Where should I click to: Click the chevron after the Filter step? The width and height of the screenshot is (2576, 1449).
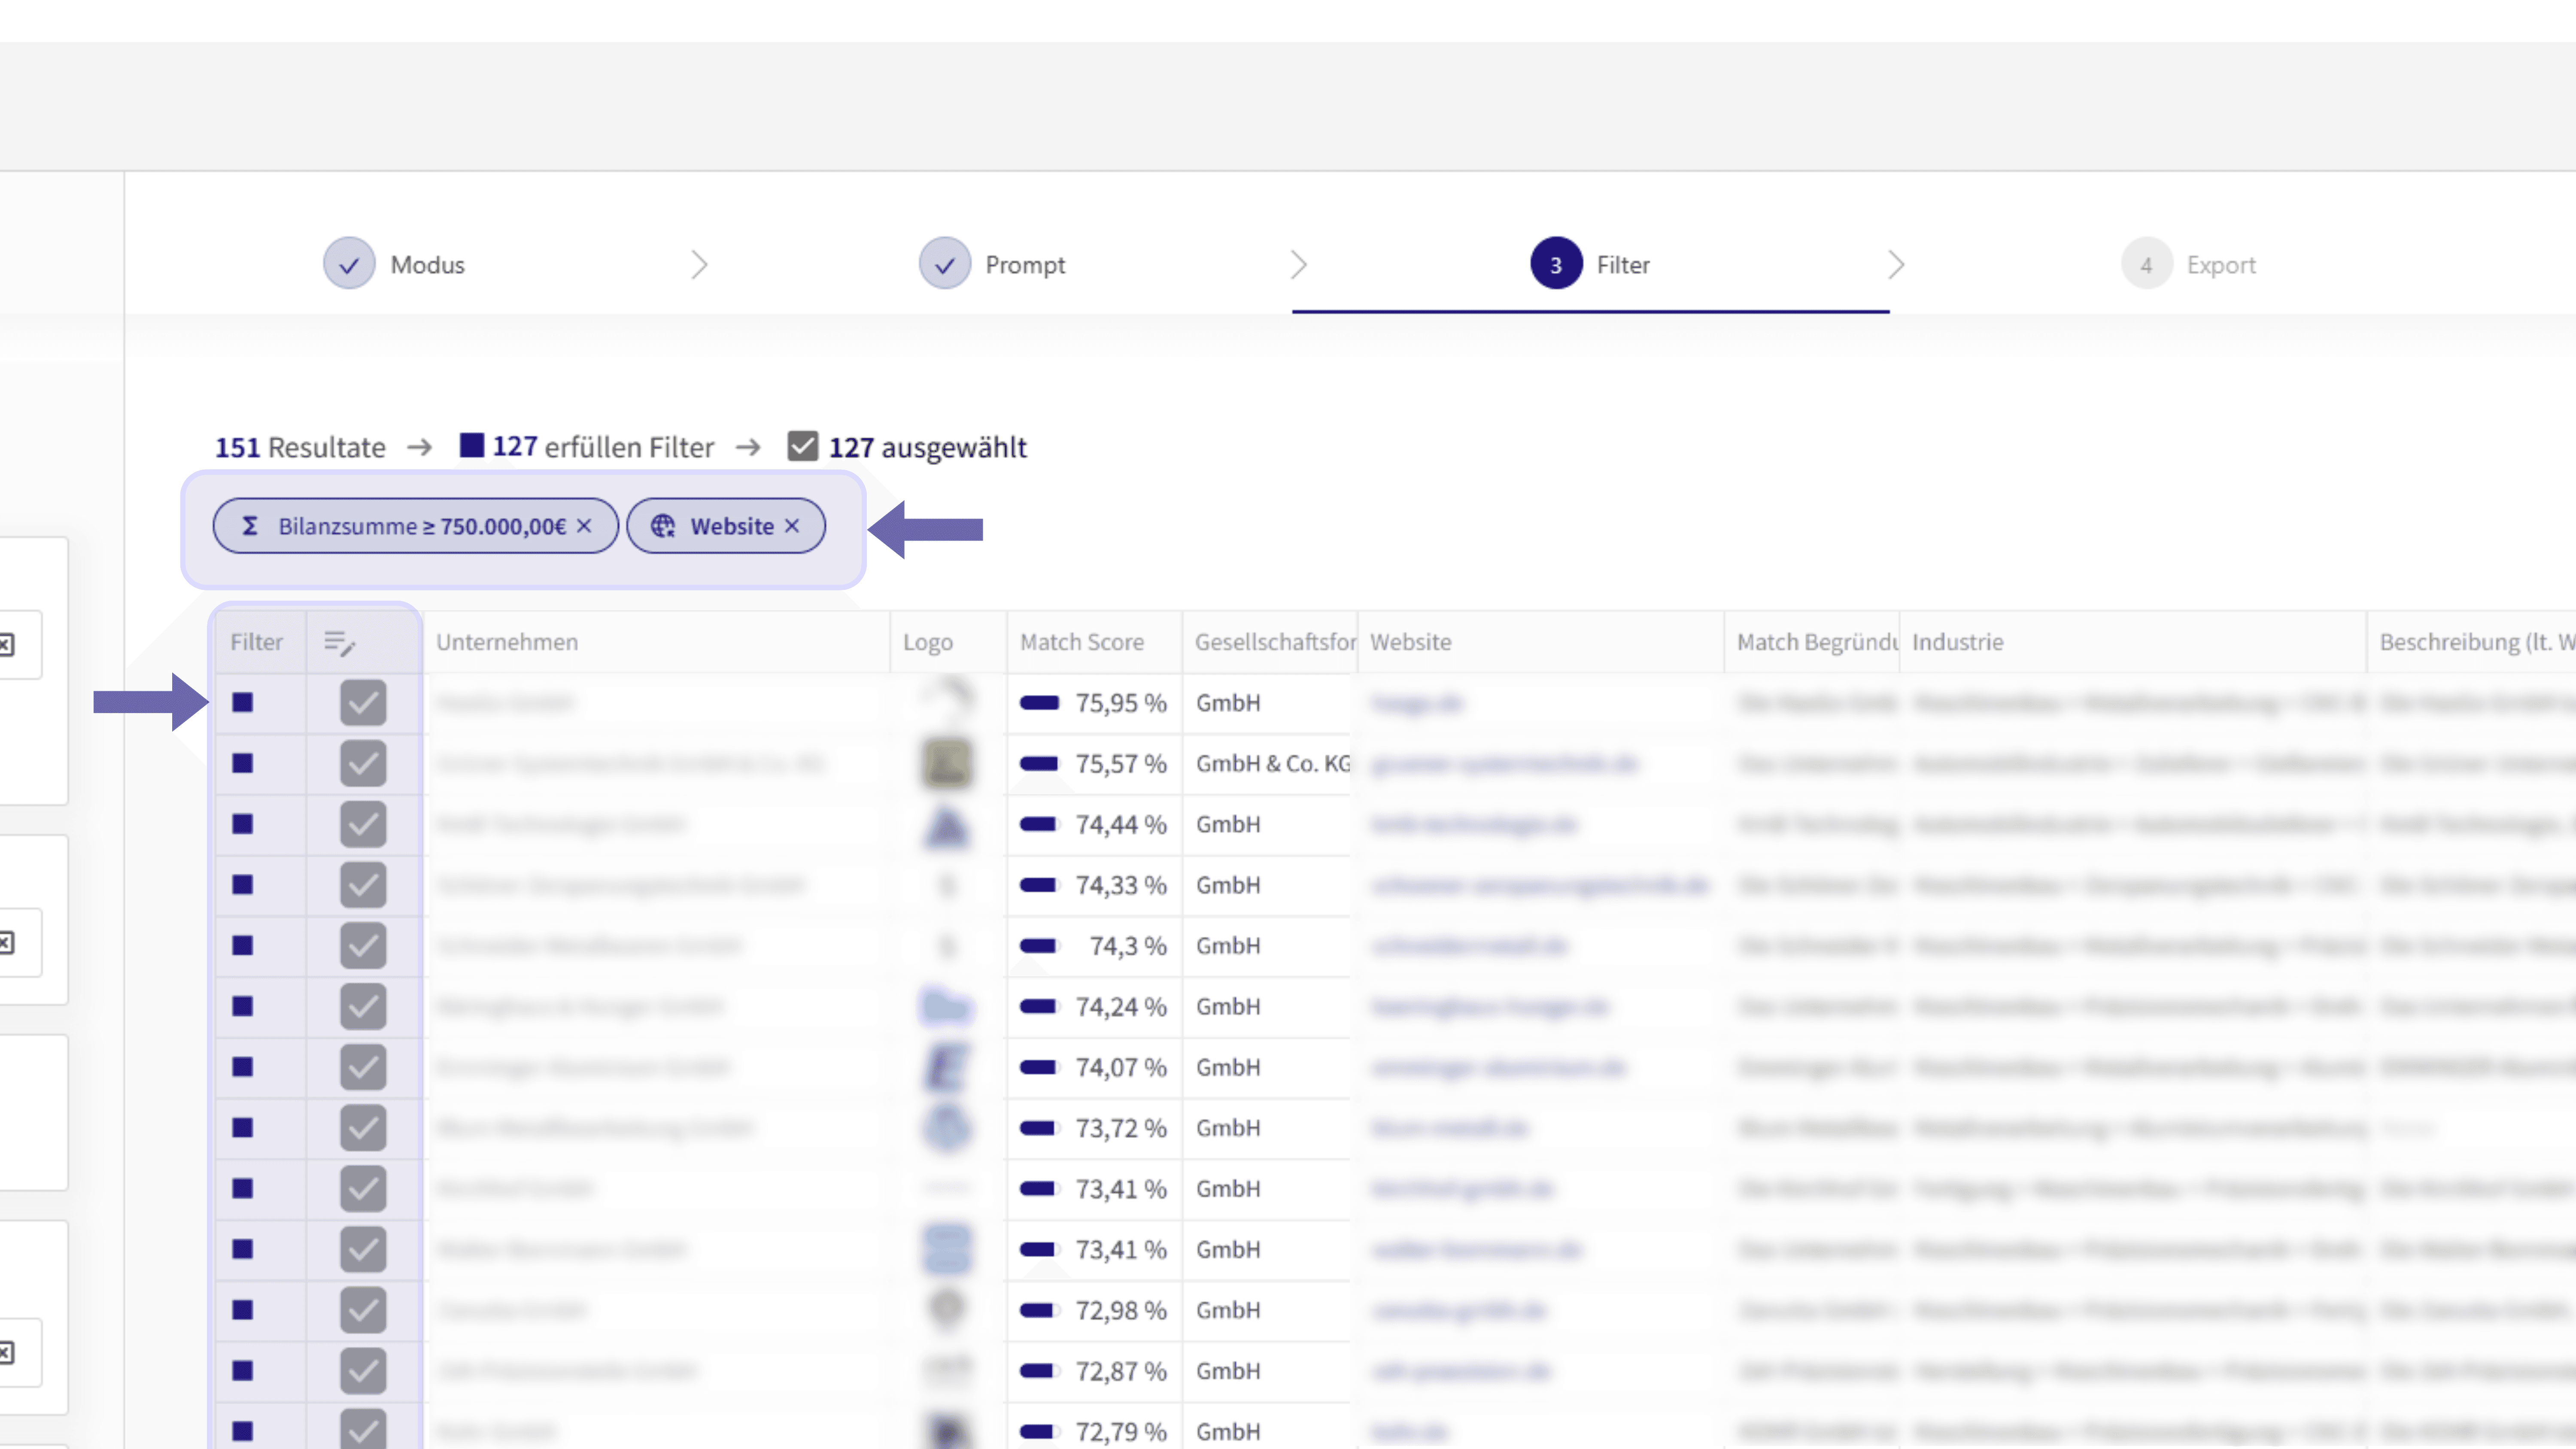coord(1896,265)
